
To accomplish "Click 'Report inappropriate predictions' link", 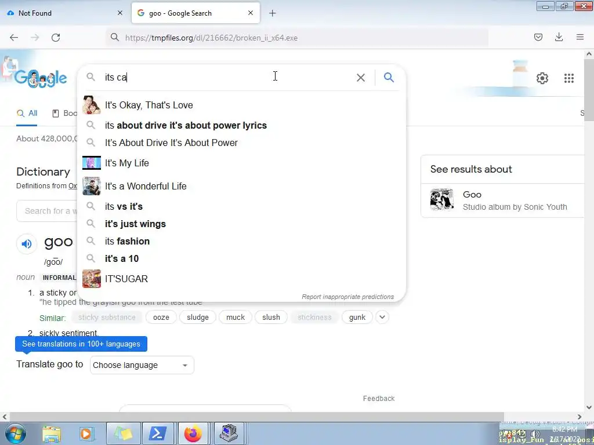I will click(348, 297).
